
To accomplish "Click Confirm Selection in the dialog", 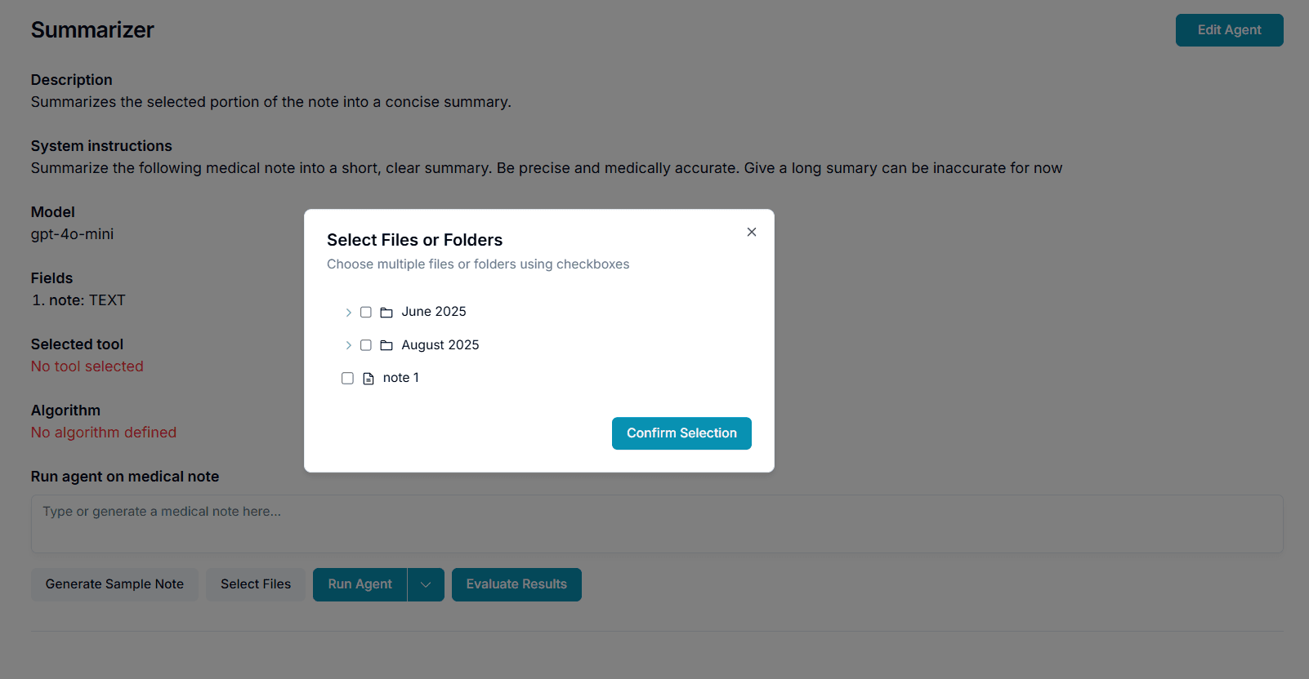I will [x=681, y=433].
